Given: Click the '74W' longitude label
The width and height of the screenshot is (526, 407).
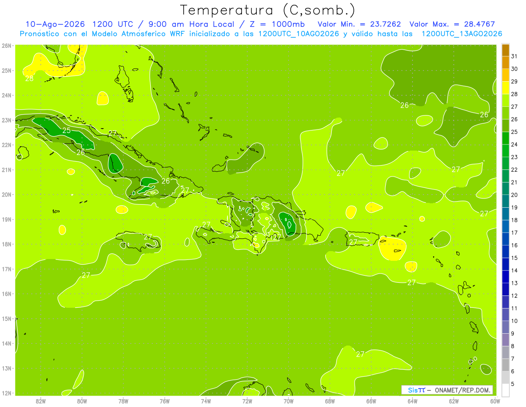Looking at the screenshot, I should [206, 400].
